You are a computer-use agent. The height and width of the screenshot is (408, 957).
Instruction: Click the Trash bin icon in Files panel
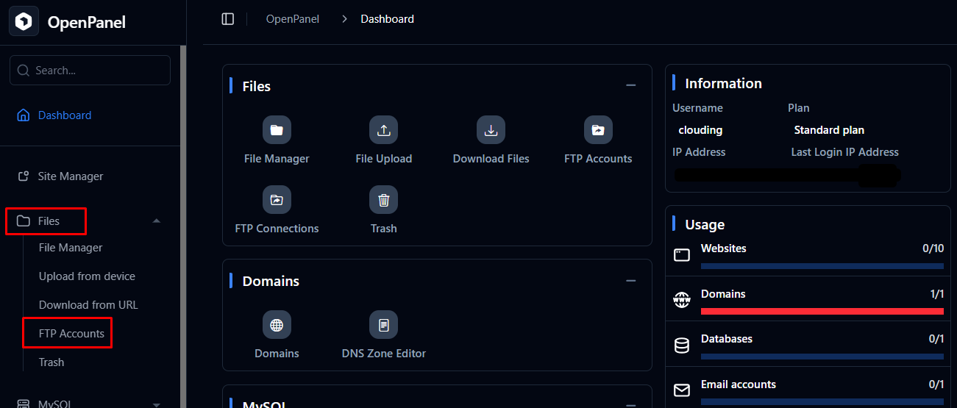(x=383, y=200)
